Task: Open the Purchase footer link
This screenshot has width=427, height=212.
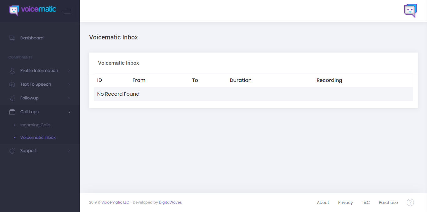Action: pyautogui.click(x=388, y=203)
